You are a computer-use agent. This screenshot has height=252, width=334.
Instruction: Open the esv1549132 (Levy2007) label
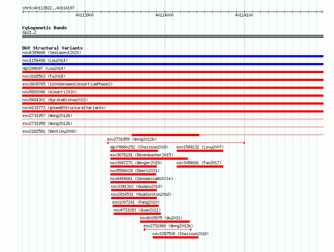(200, 147)
